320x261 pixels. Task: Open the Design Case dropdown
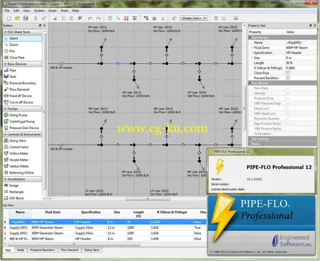(x=194, y=18)
